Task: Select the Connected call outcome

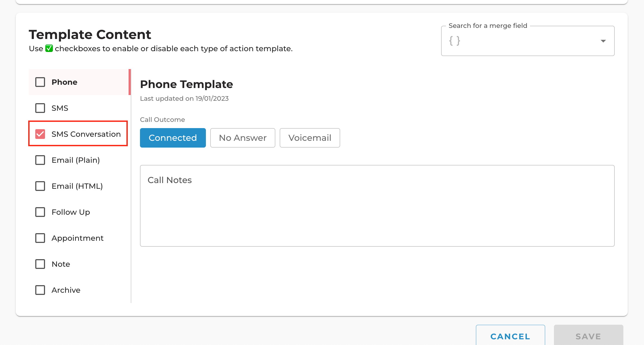Action: pyautogui.click(x=173, y=138)
